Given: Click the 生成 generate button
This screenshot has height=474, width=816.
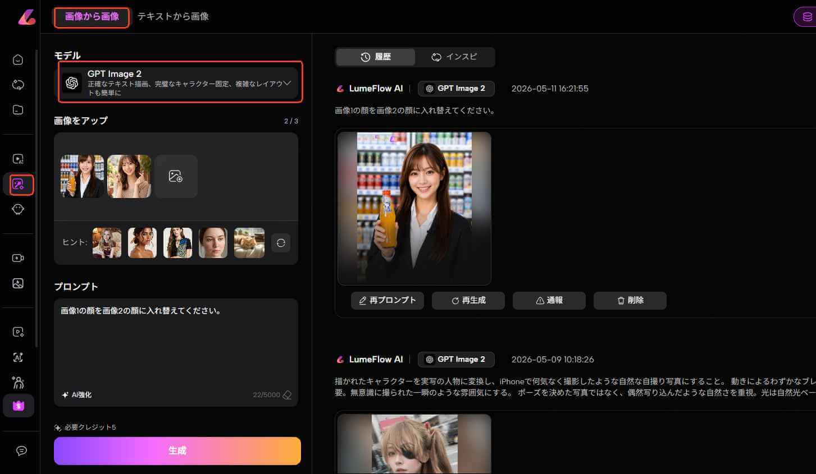Looking at the screenshot, I should coord(177,450).
